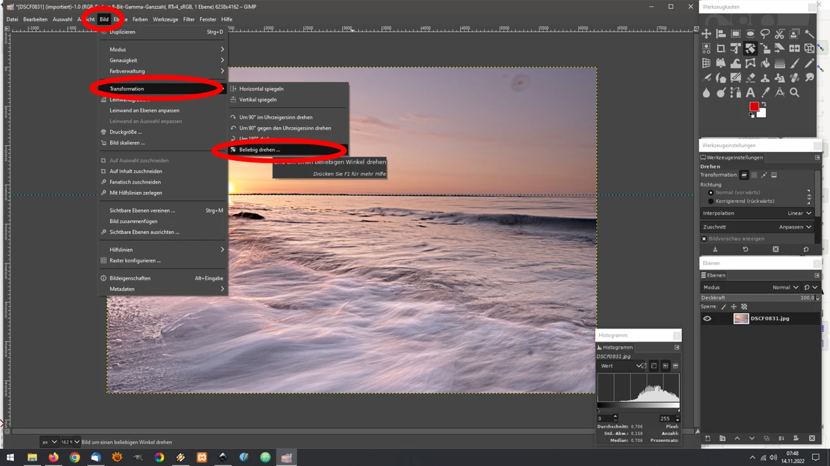Toggle lock position icon in Ebenen
This screenshot has width=830, height=466.
point(734,307)
